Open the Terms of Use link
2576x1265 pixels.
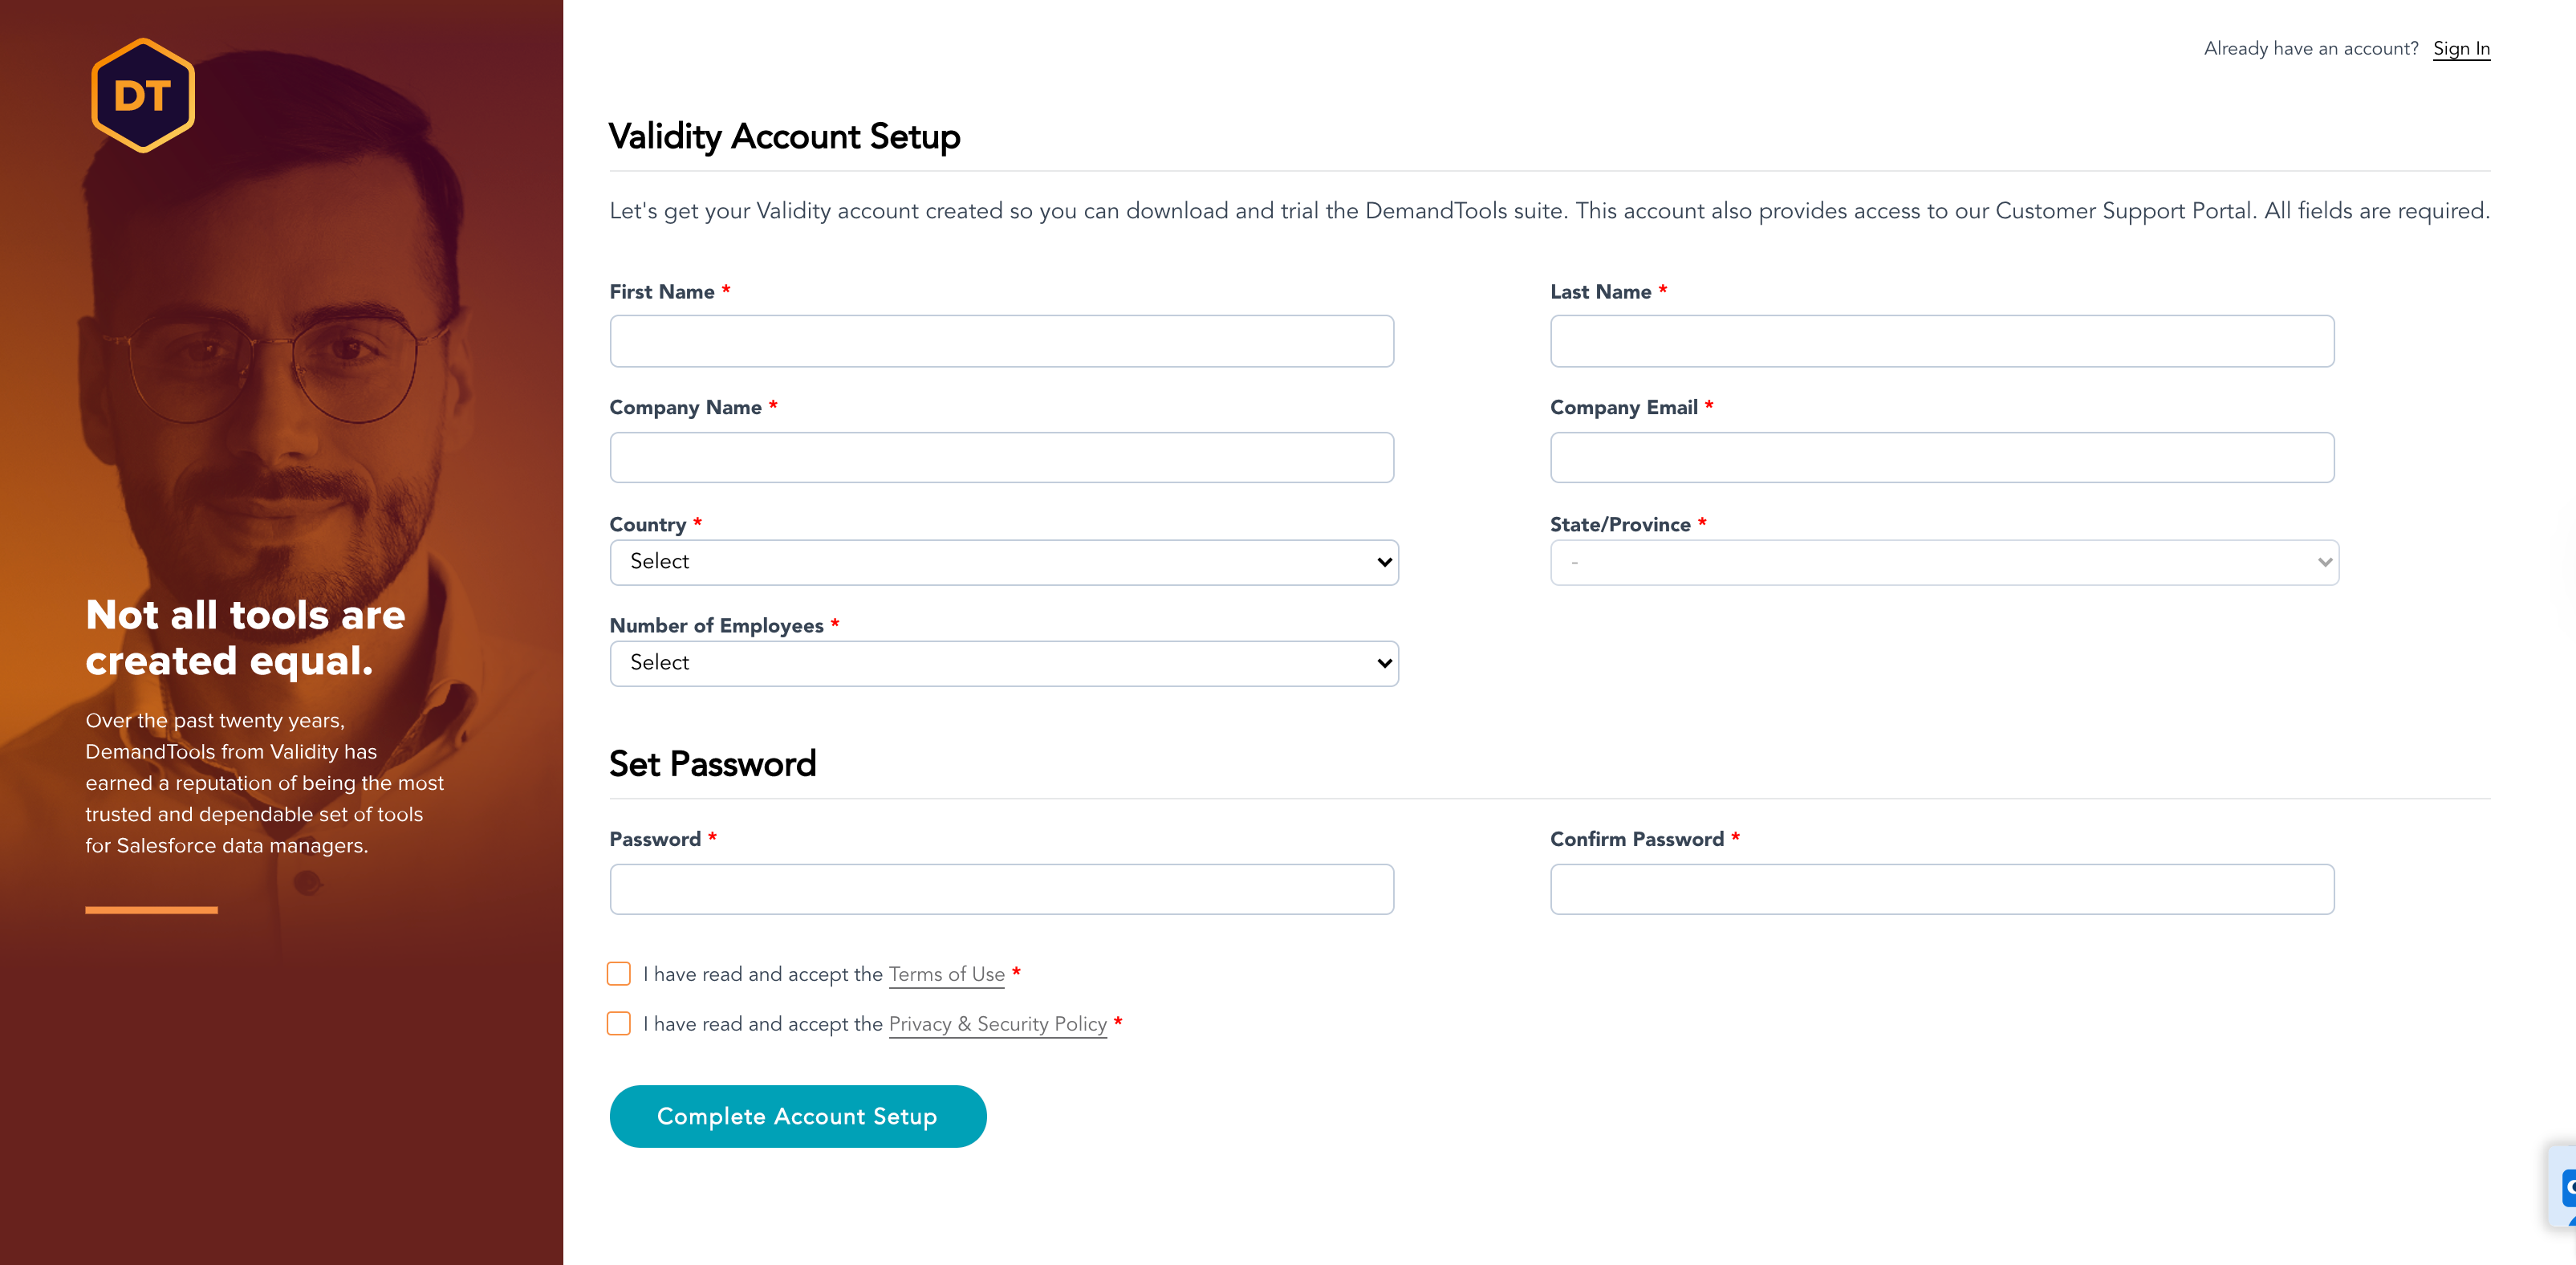pyautogui.click(x=946, y=974)
